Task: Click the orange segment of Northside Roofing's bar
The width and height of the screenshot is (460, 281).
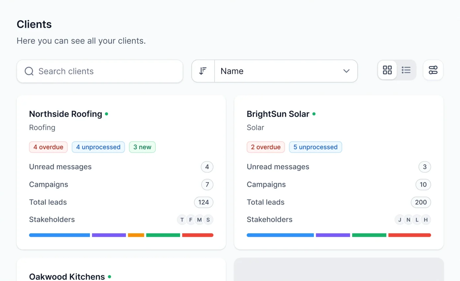Action: coord(136,235)
